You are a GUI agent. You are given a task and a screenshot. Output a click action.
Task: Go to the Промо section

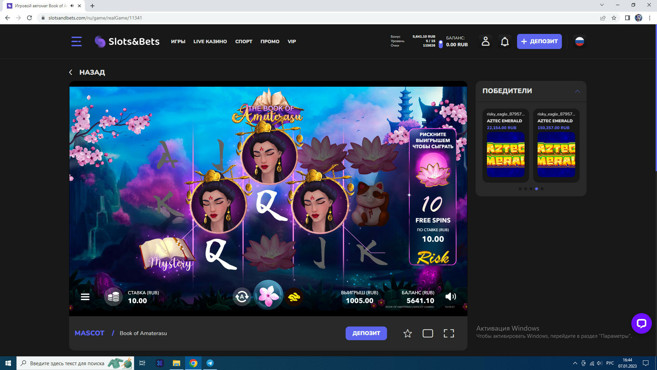tap(270, 41)
